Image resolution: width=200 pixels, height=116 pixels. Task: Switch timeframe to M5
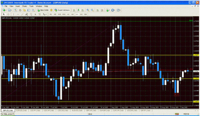(55, 14)
